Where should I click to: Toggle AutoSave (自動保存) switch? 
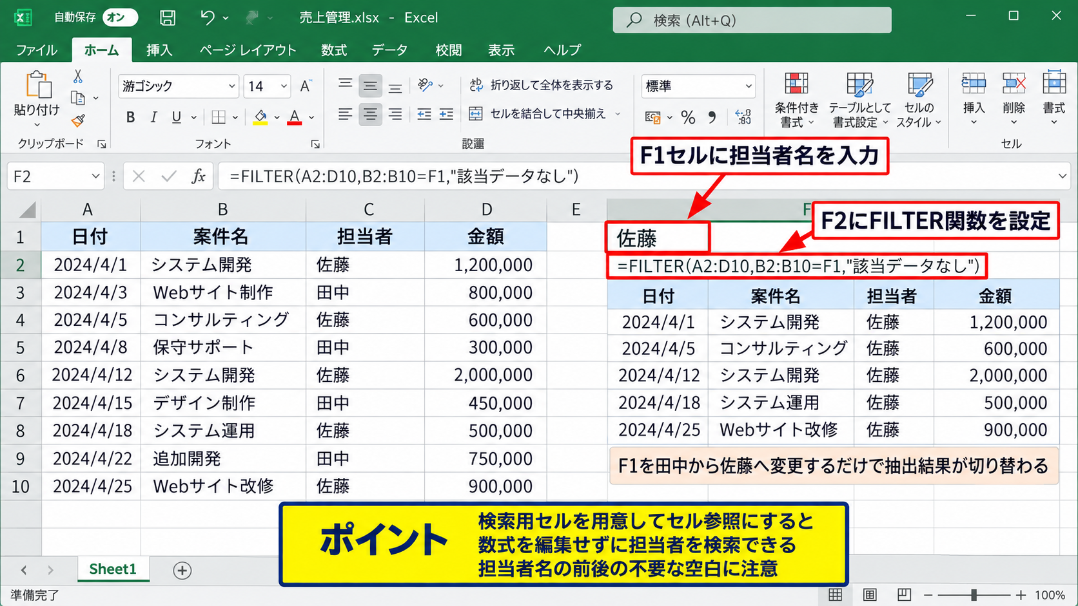[x=121, y=17]
